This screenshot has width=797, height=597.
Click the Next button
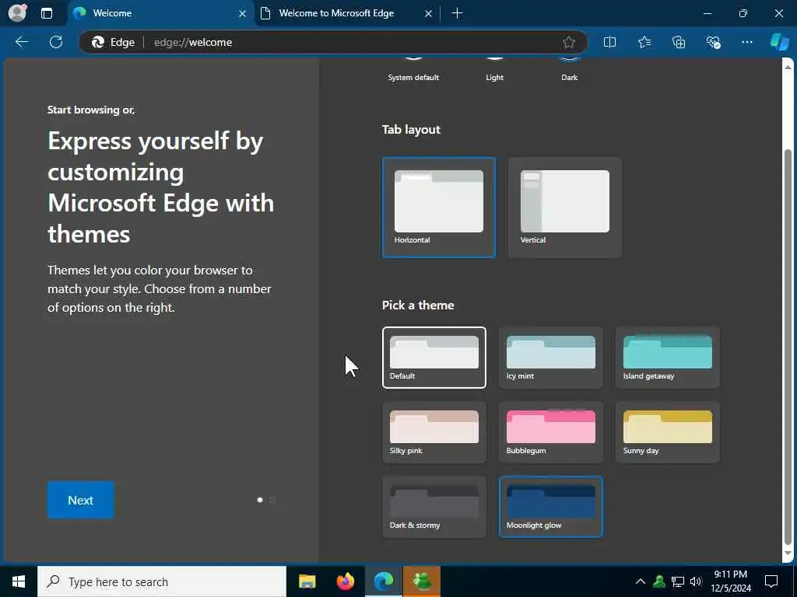pos(81,500)
